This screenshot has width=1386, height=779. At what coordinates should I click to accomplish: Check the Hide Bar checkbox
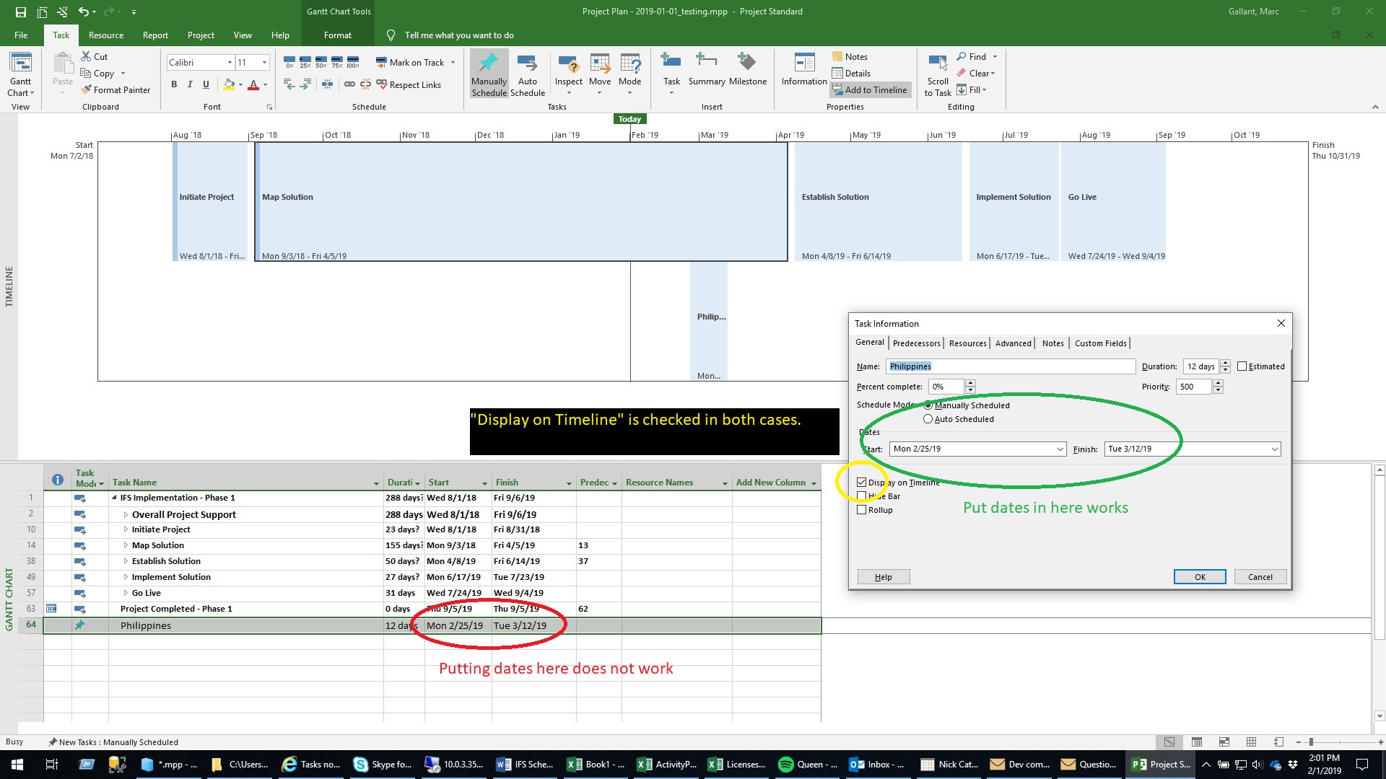(862, 496)
